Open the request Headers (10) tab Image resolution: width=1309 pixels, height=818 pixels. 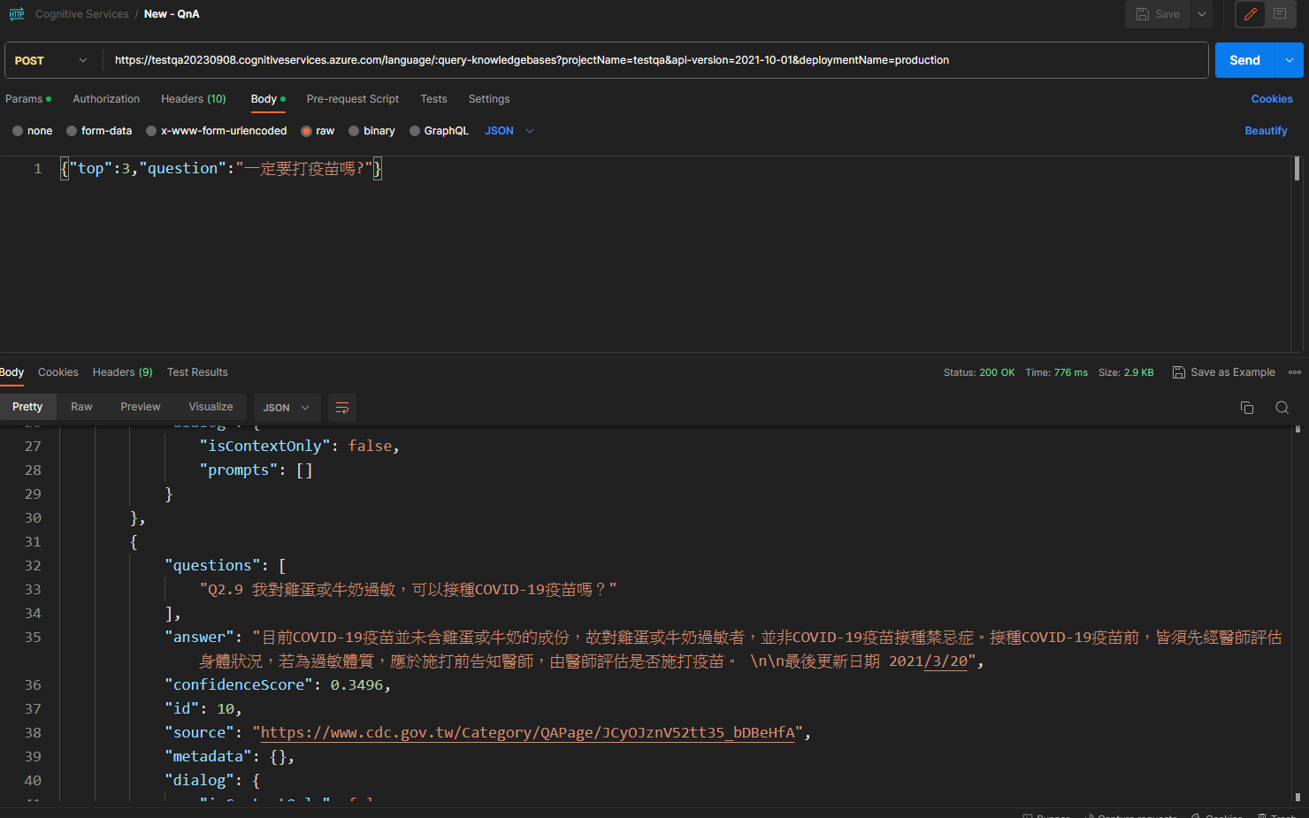tap(194, 99)
